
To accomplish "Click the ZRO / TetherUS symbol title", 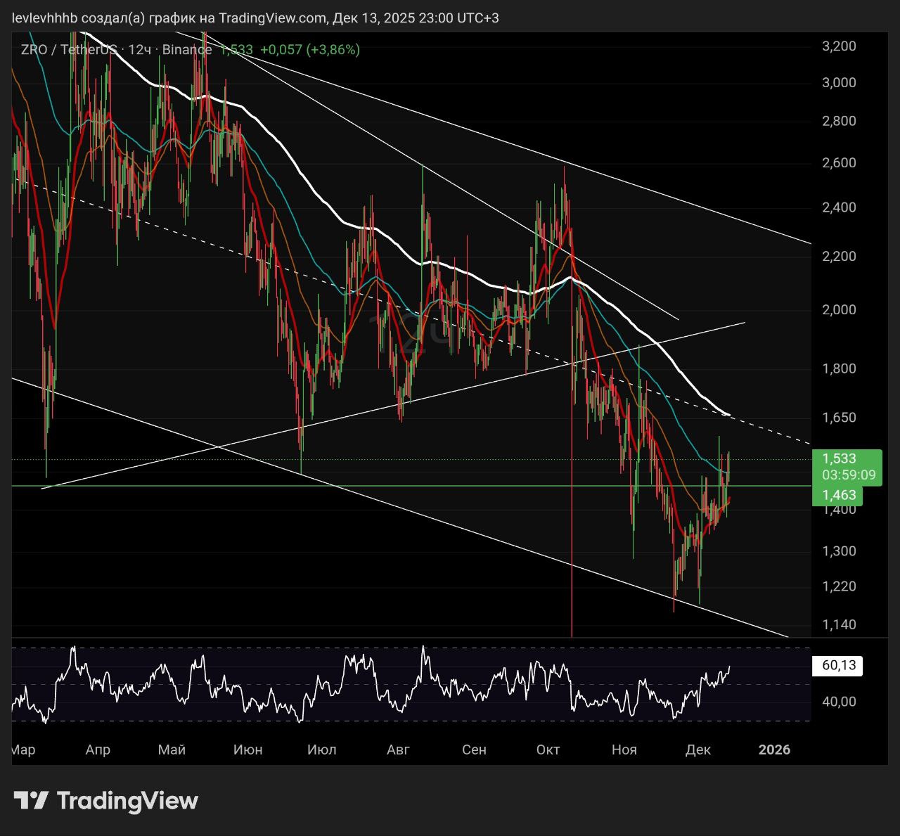I will pyautogui.click(x=68, y=50).
